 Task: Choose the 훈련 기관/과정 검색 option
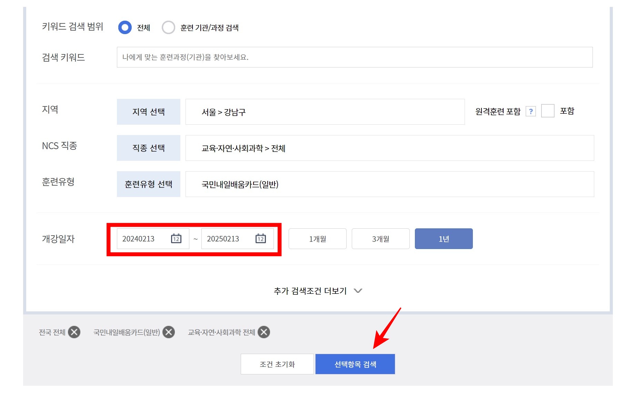169,28
